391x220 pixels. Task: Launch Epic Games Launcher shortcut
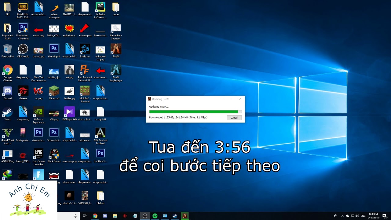[38, 157]
